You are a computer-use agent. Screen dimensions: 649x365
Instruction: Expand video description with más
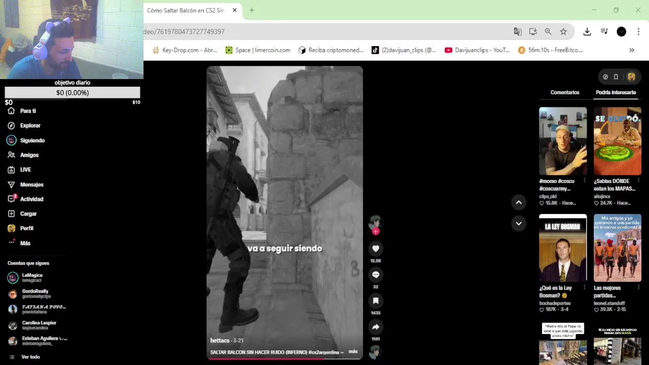pos(353,351)
